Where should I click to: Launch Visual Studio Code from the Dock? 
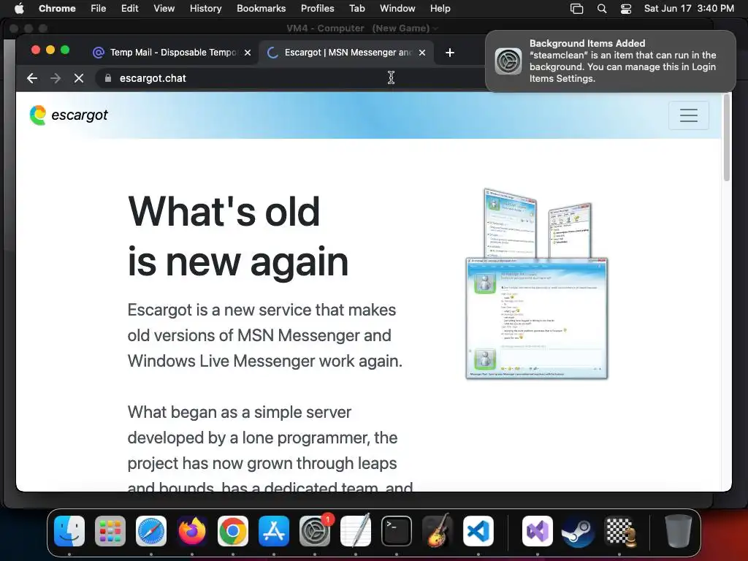point(478,531)
